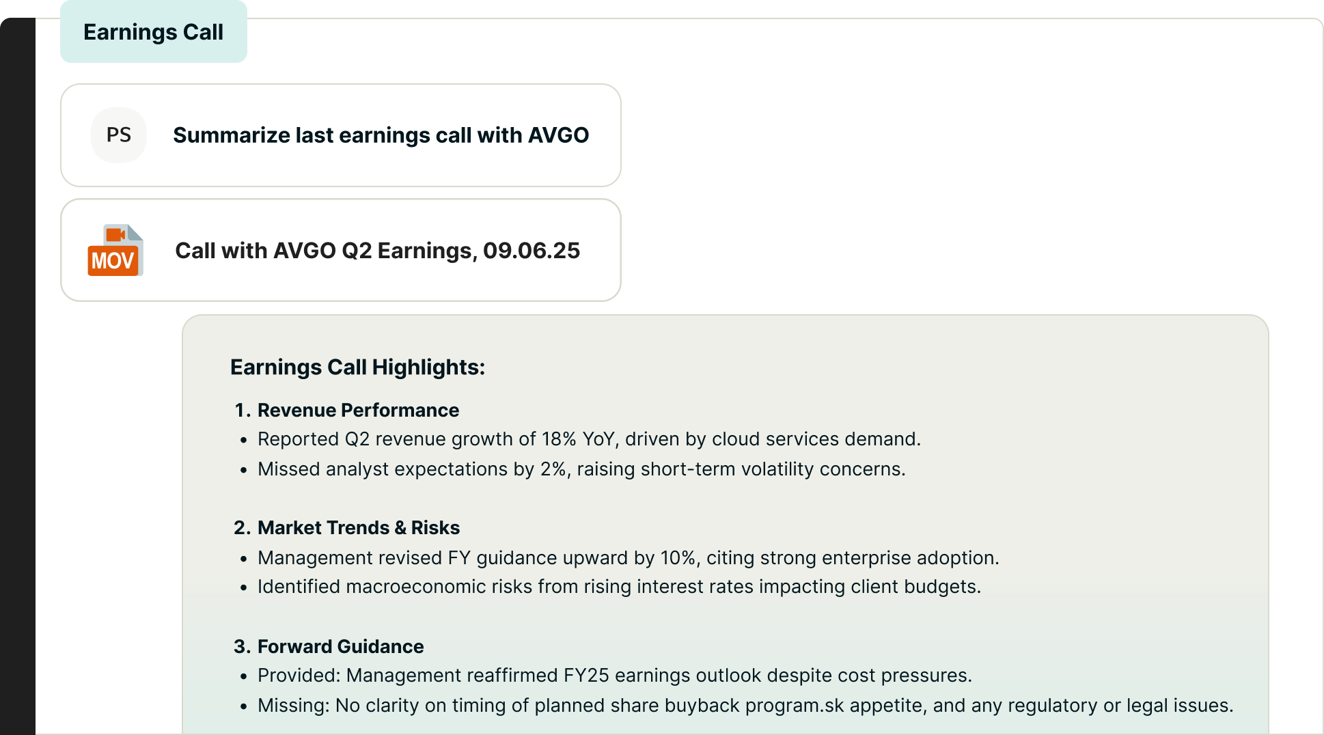Click the dark left sidebar strip
The image size is (1324, 735).
18,376
